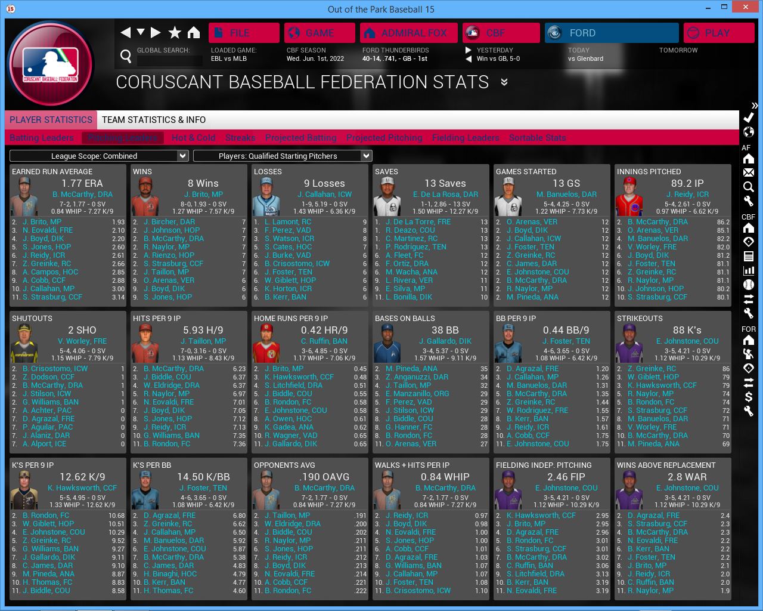
Task: Open the CBF bar chart statistics icon
Action: click(x=749, y=270)
